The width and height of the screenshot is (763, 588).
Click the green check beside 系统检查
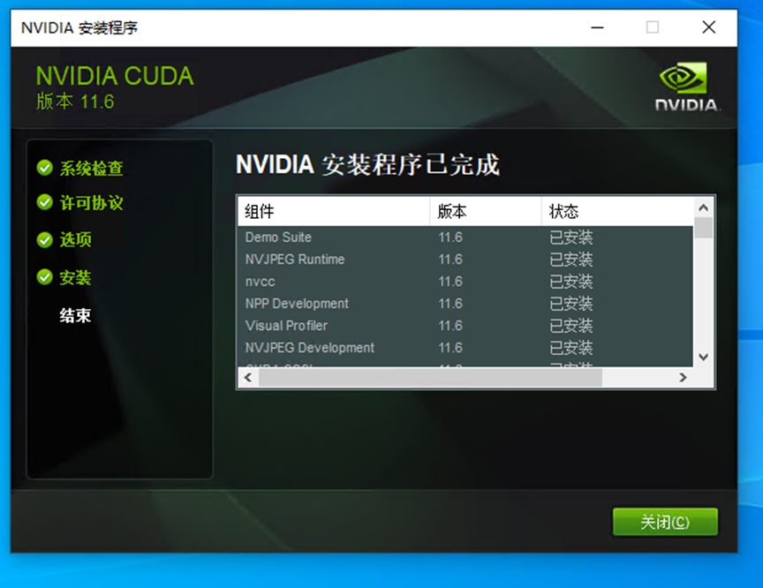45,168
